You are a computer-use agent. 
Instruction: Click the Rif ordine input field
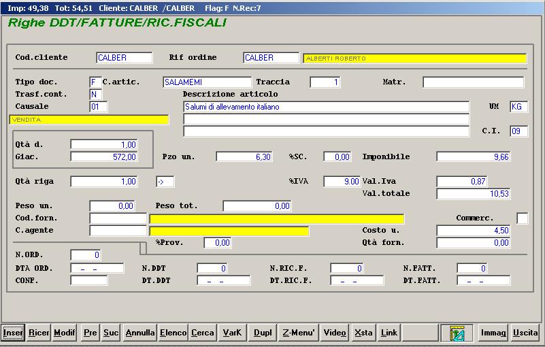pos(271,58)
